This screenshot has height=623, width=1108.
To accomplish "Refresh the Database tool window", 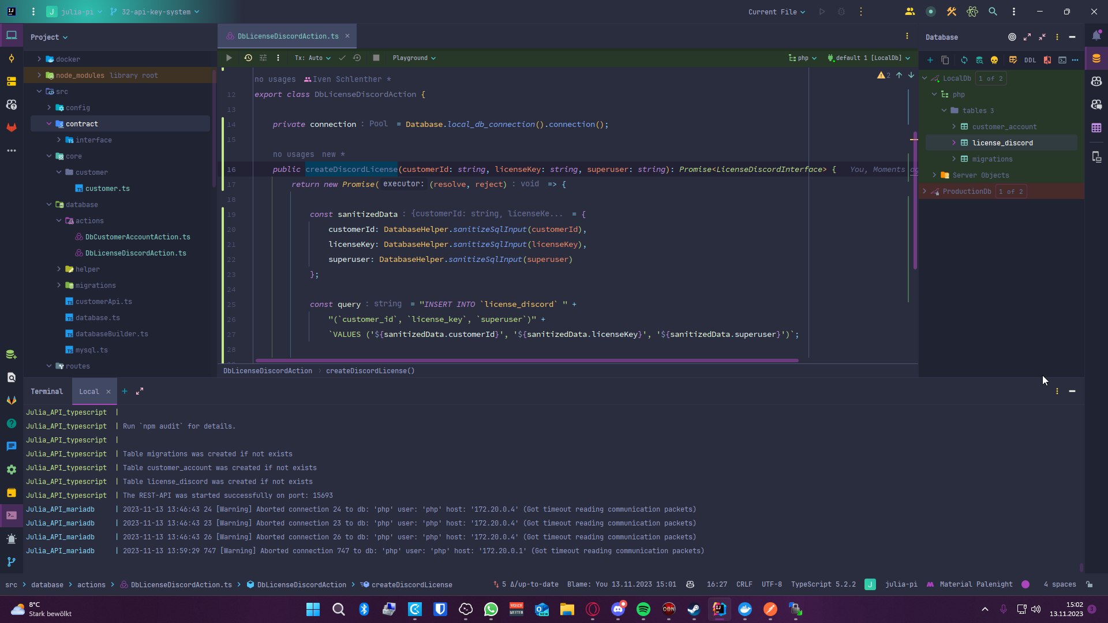I will 964,60.
